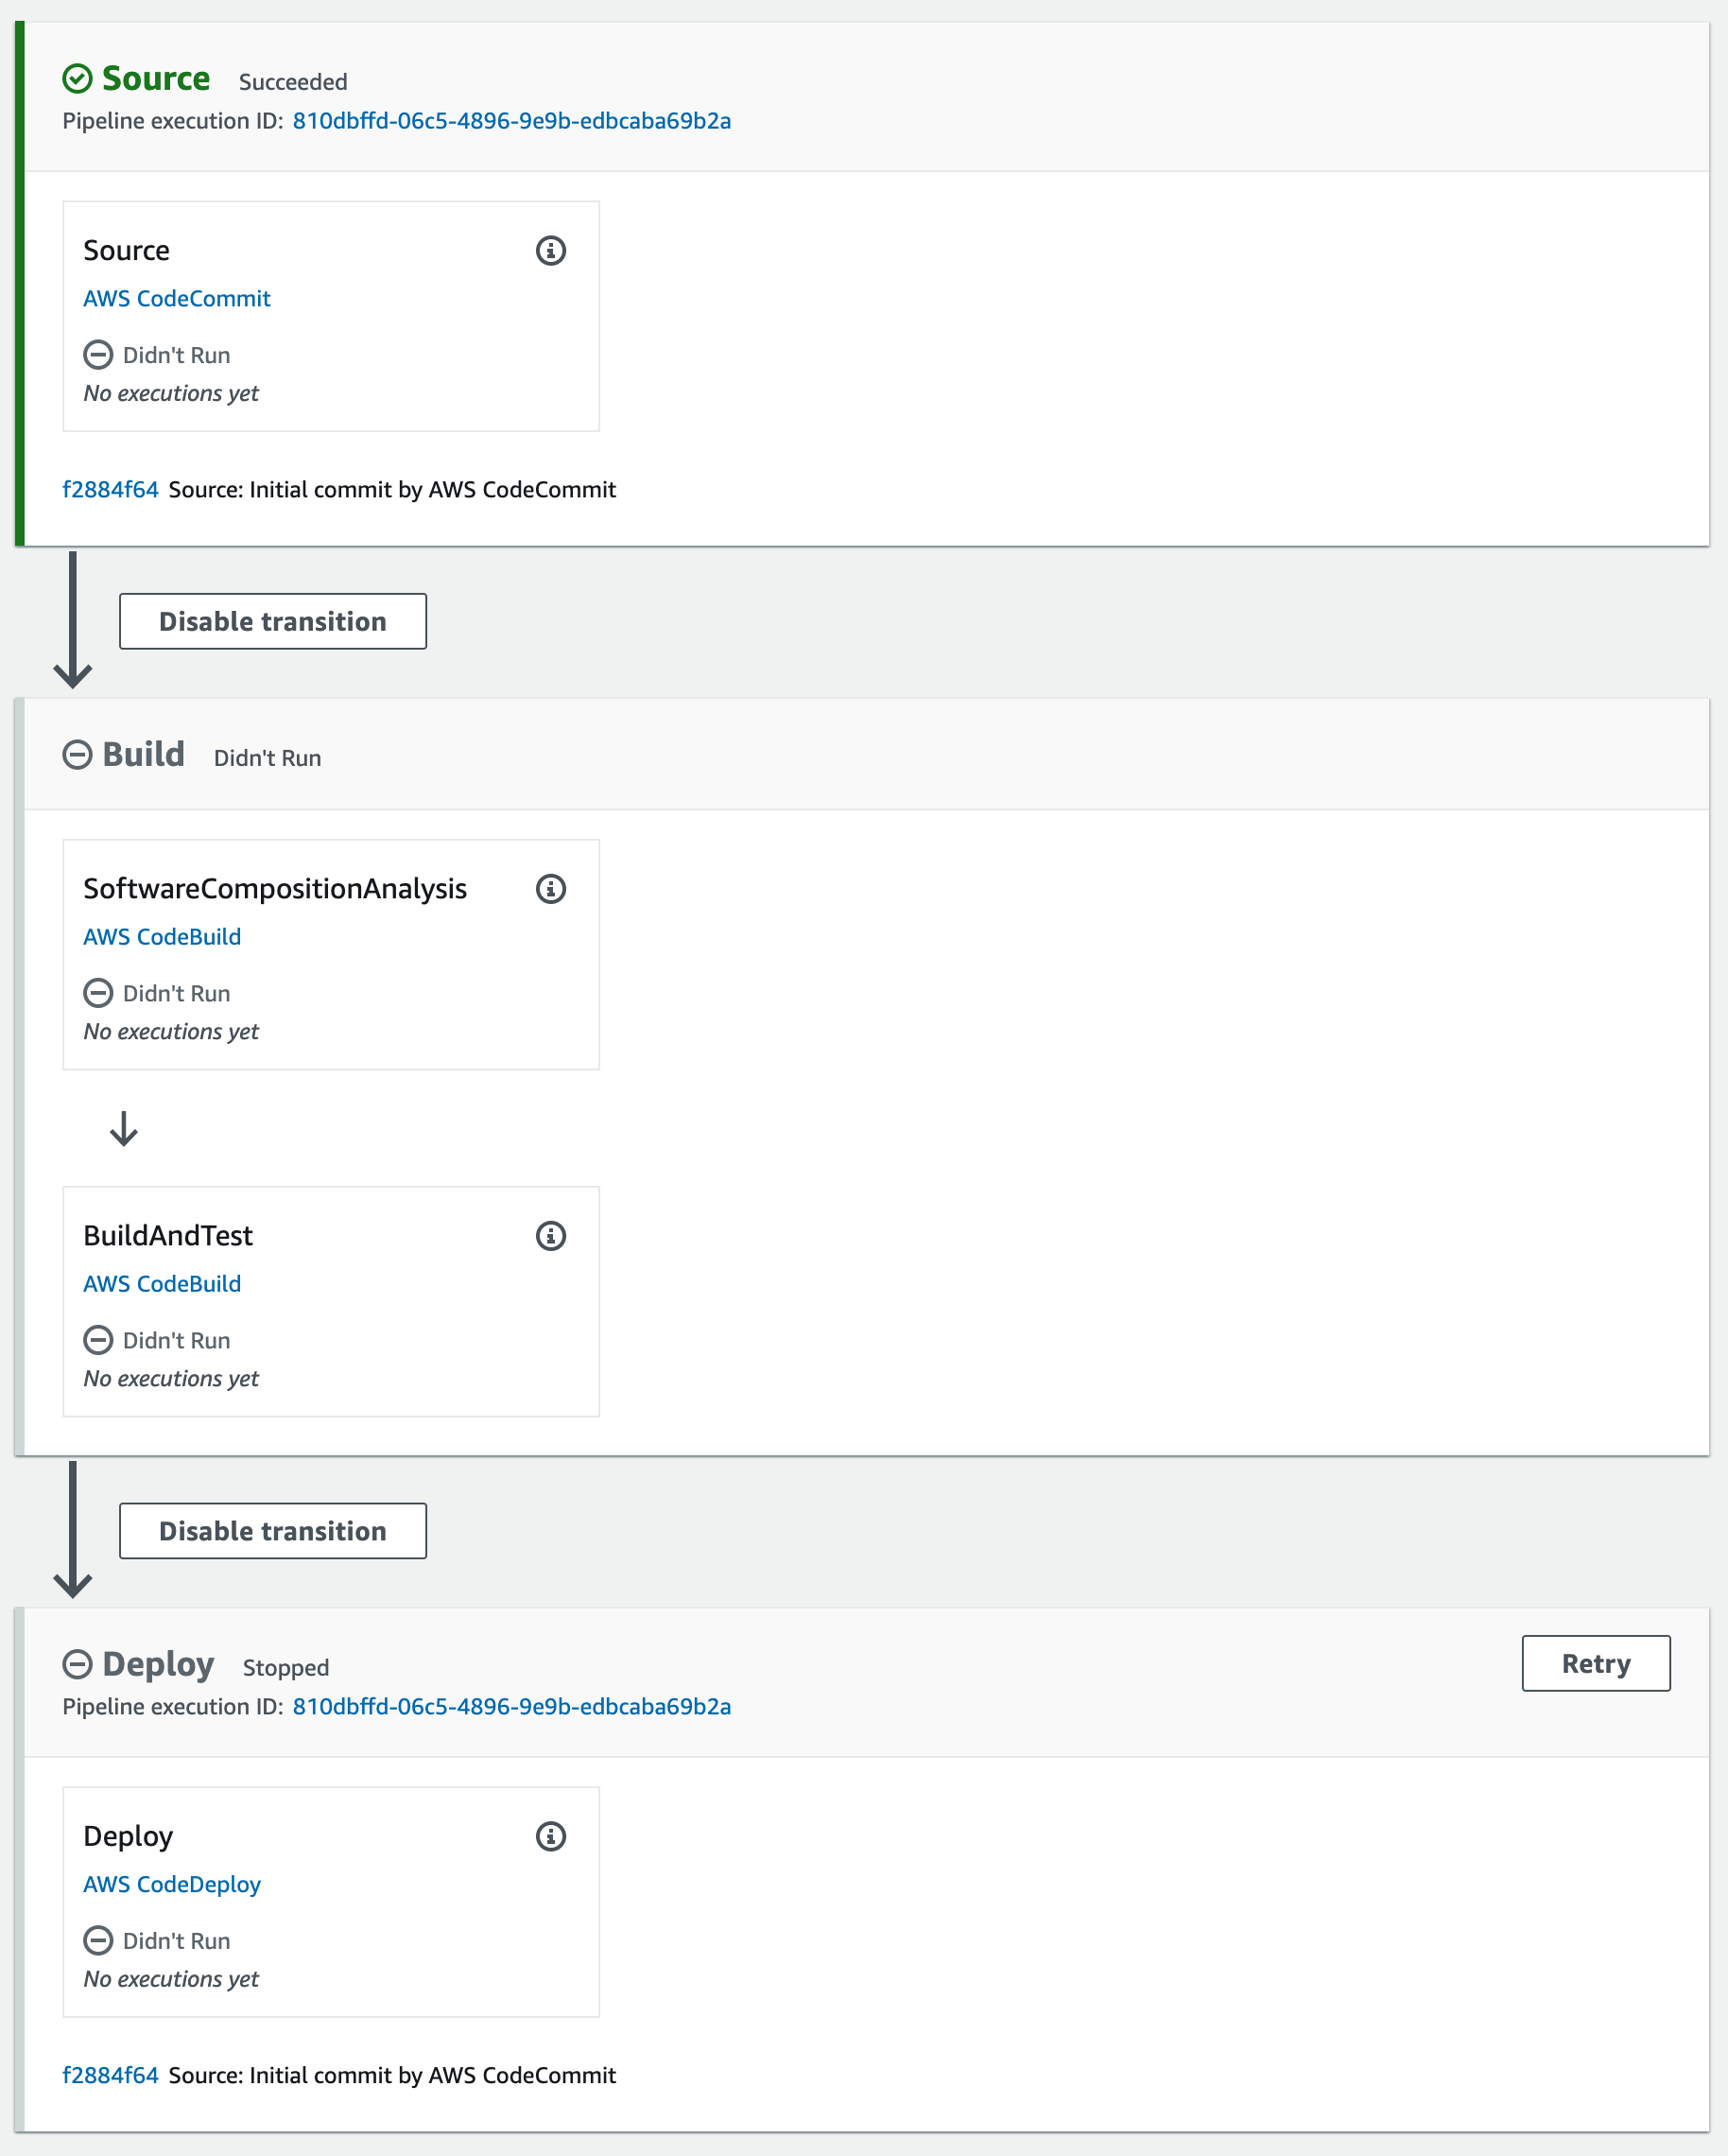The width and height of the screenshot is (1728, 2156).
Task: Click the info icon on the Source action card
Action: point(551,250)
